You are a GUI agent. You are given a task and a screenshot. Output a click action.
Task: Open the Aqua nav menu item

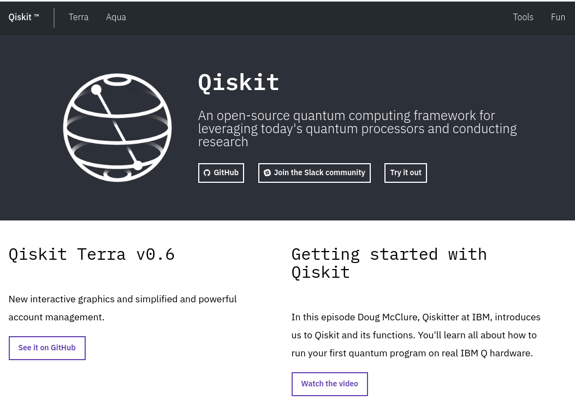click(116, 17)
